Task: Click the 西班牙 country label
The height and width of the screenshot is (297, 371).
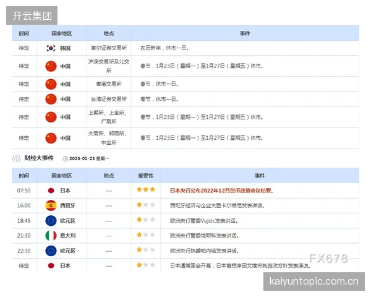Action: click(67, 205)
